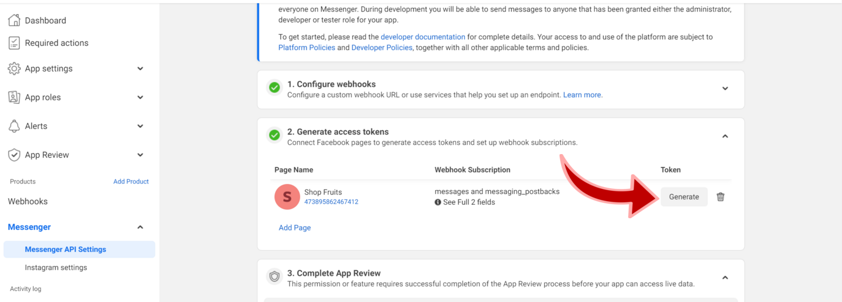Click the Add Product link
The width and height of the screenshot is (842, 302).
(x=131, y=182)
